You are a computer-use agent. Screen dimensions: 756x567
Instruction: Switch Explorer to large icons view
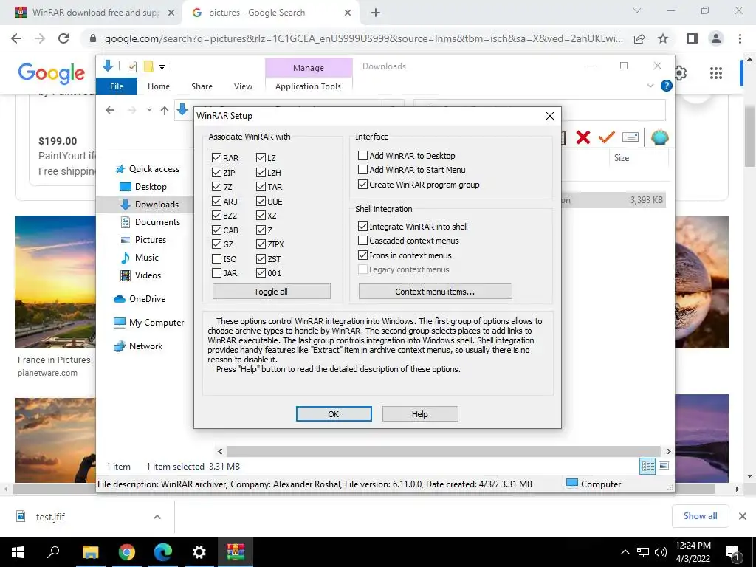pyautogui.click(x=664, y=466)
